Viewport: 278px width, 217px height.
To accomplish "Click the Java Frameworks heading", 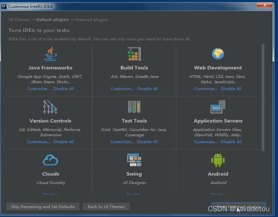I will 51,68.
